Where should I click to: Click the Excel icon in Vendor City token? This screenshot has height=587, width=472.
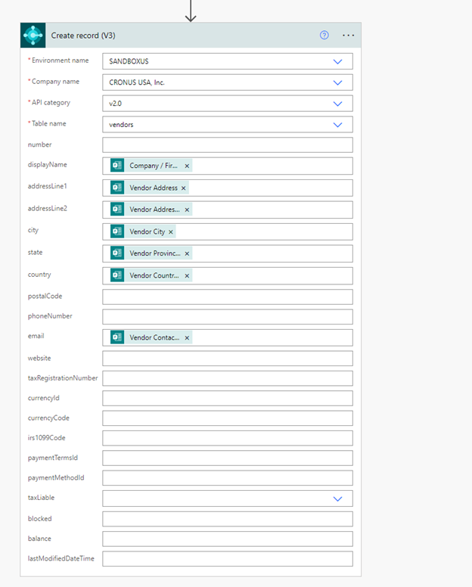click(117, 231)
